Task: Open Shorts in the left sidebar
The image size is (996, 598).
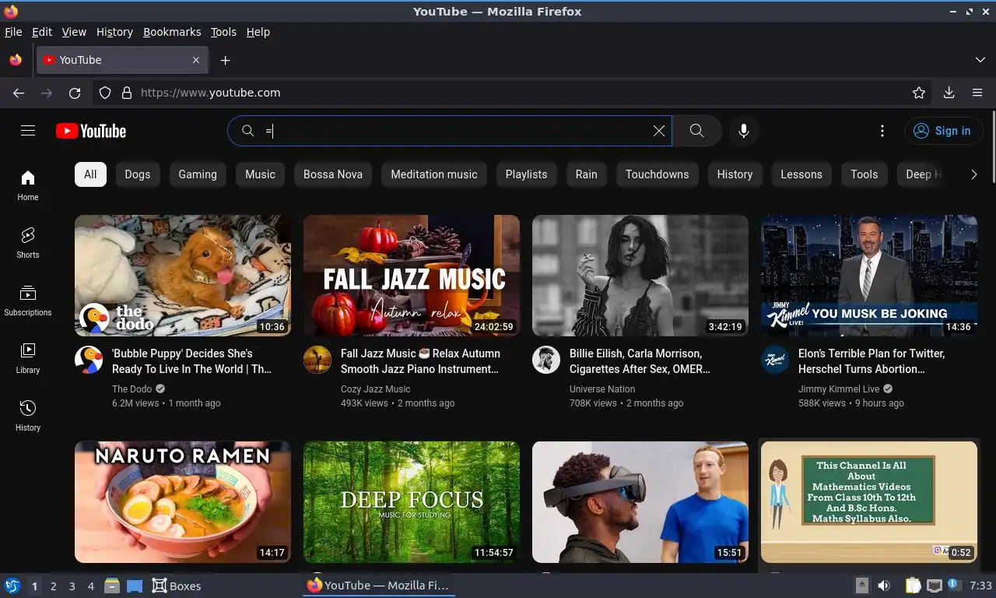Action: tap(28, 243)
